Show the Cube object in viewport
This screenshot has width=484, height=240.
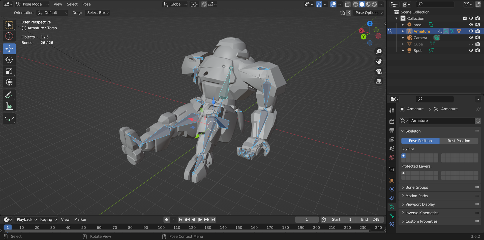click(x=471, y=44)
